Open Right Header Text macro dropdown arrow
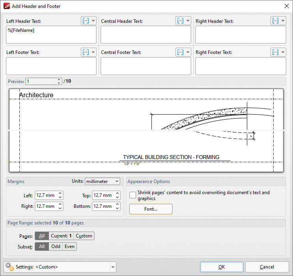The width and height of the screenshot is (293, 276). (x=283, y=21)
